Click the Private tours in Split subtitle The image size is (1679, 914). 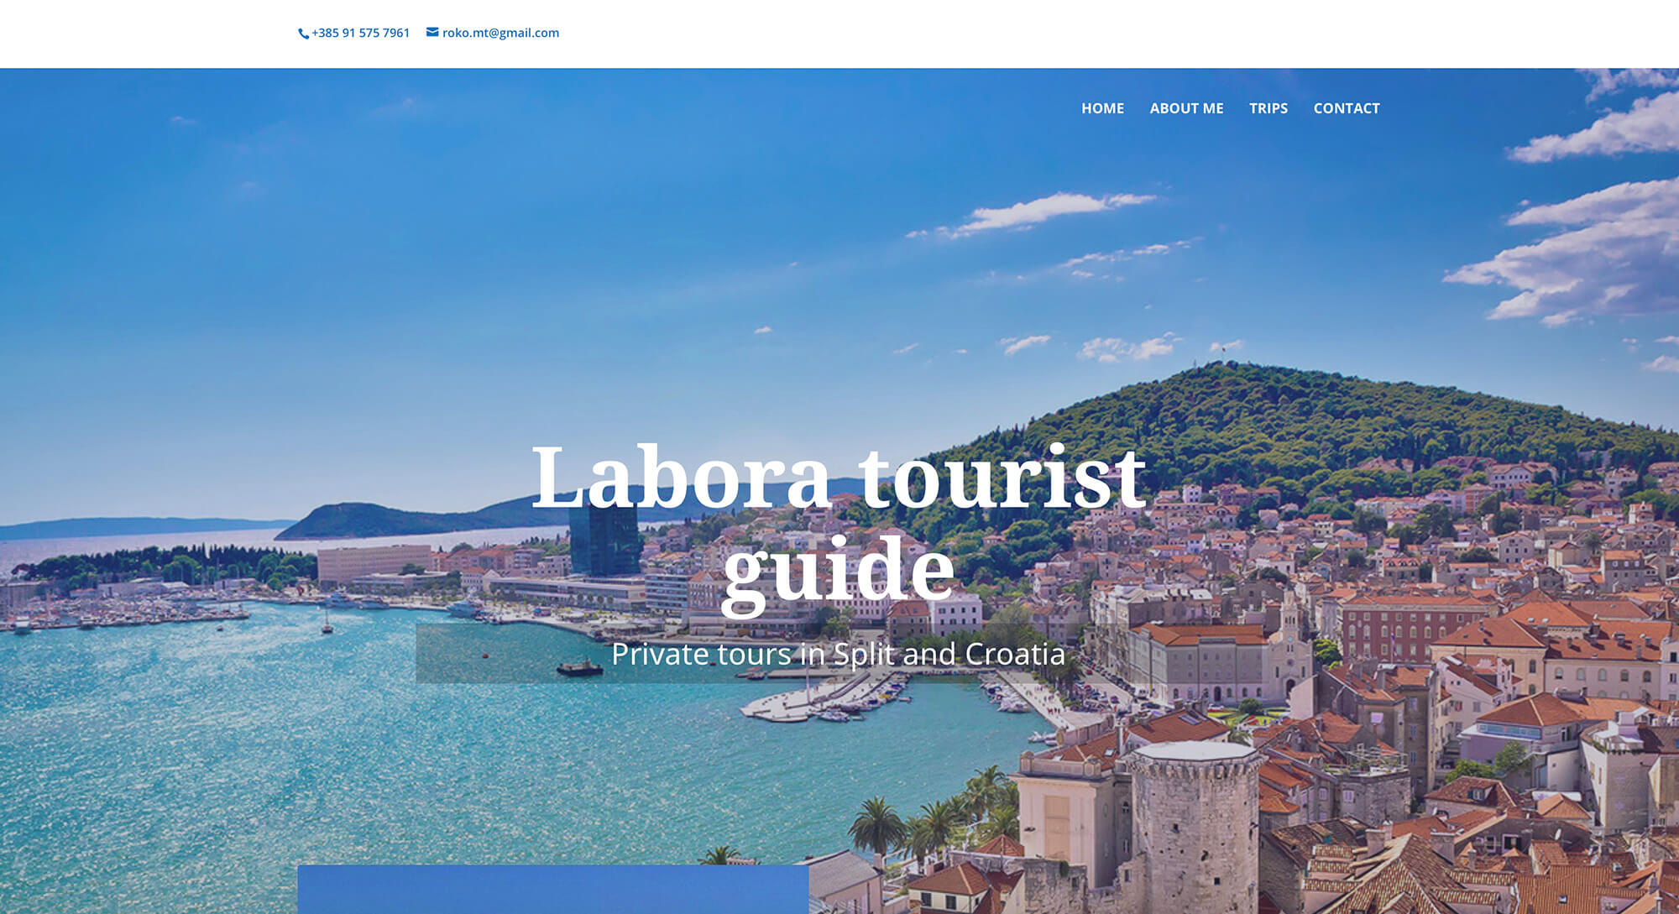coord(838,654)
